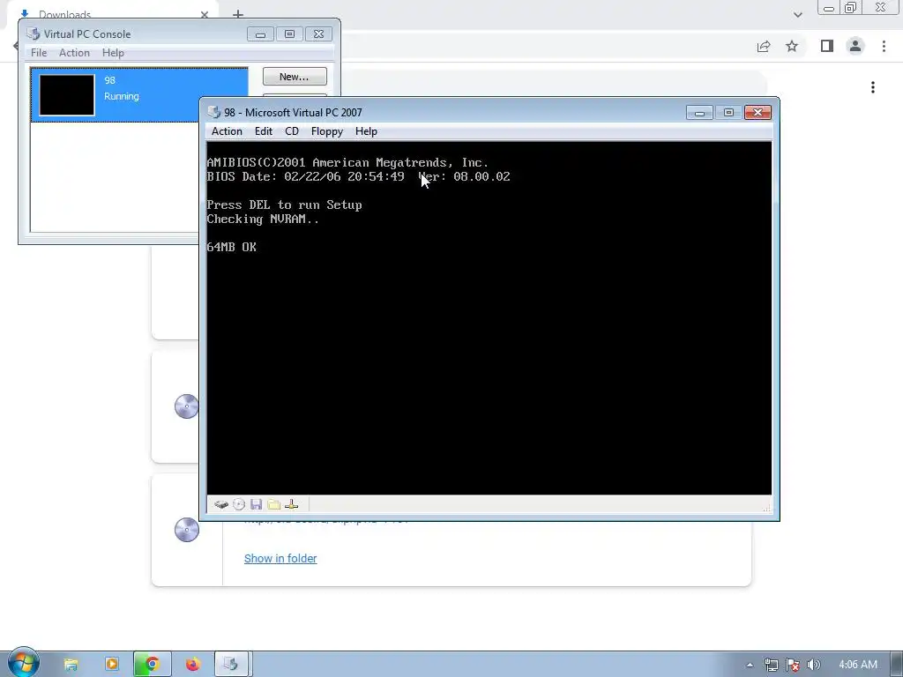
Task: Switch to Chrome on the taskbar
Action: pos(152,665)
